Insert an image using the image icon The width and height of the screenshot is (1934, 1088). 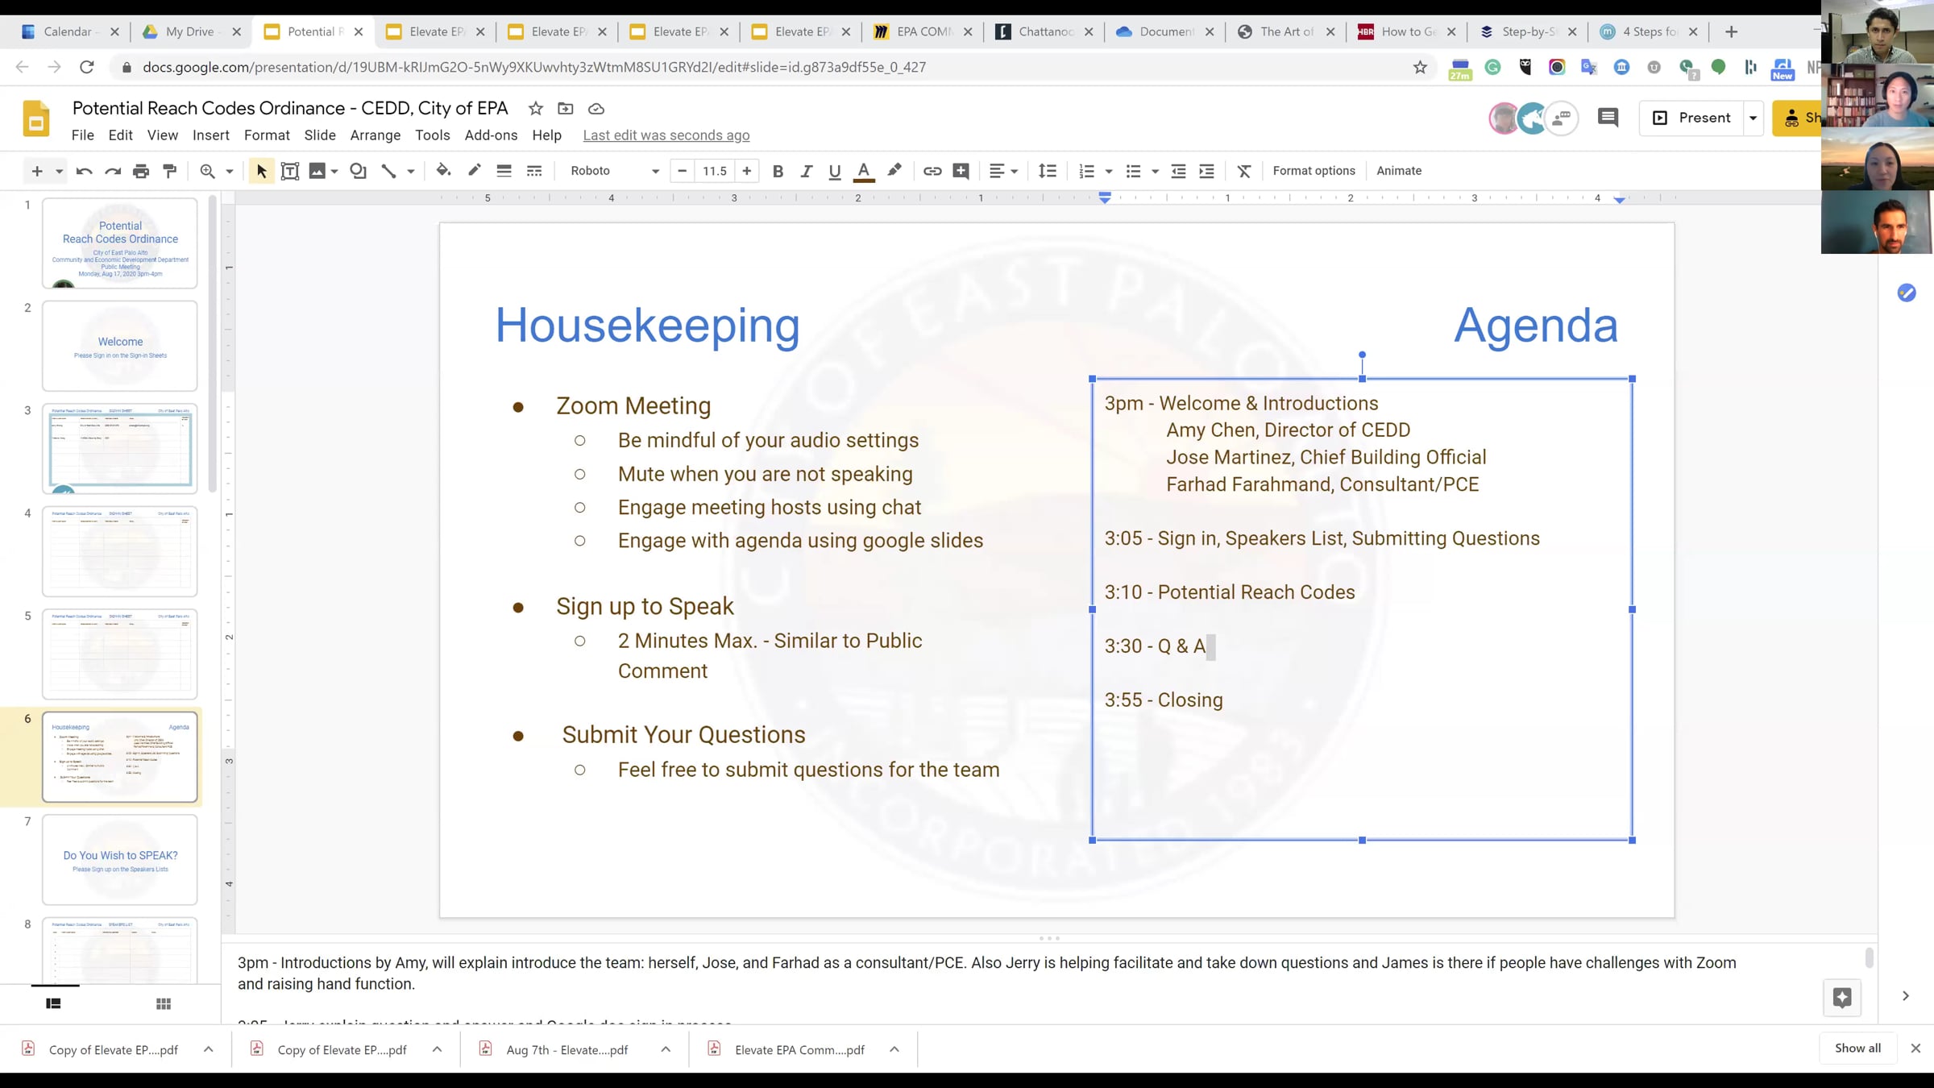tap(317, 171)
